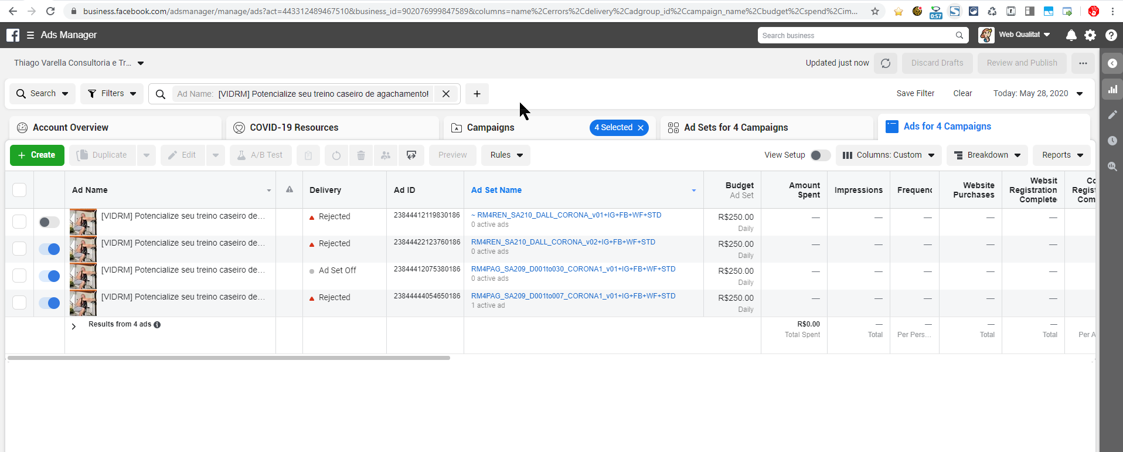Turn off the ad in RM4REN CORONA_v02 set
The image size is (1123, 452).
pos(49,249)
